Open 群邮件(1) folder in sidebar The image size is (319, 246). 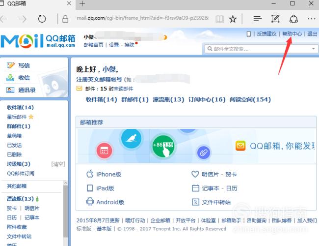19,126
